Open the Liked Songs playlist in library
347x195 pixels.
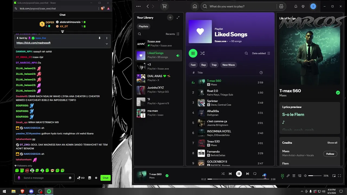159,55
